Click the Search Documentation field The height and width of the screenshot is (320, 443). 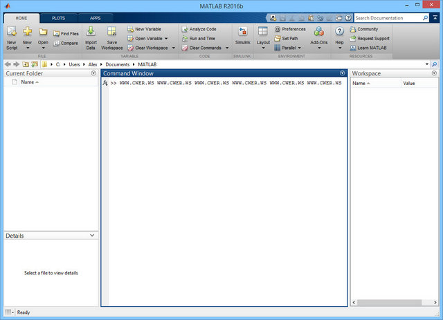pyautogui.click(x=391, y=18)
